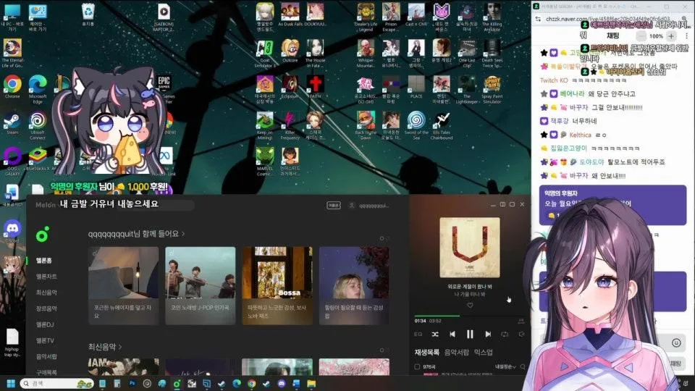Viewport: 695px width, 391px height.
Task: Expand the 함께 들어요 section chevron
Action: [x=183, y=234]
